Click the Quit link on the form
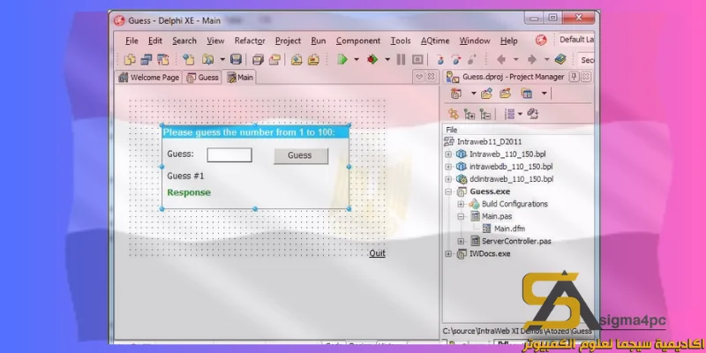The width and height of the screenshot is (706, 353). coord(377,253)
